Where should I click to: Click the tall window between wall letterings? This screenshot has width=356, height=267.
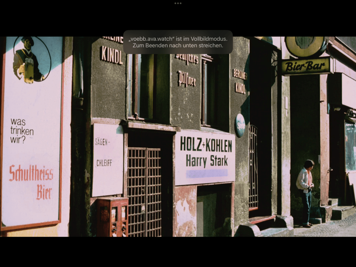(141, 87)
